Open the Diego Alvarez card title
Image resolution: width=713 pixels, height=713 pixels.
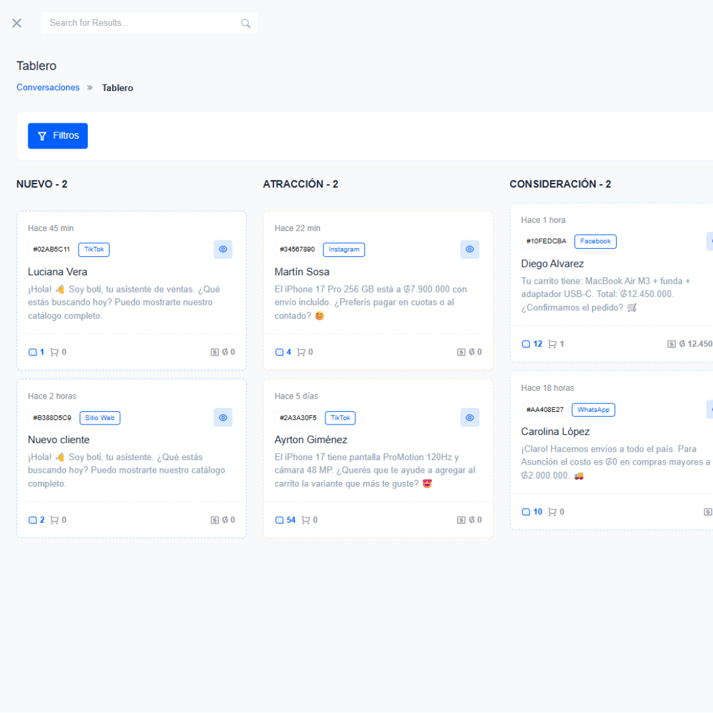coord(552,263)
